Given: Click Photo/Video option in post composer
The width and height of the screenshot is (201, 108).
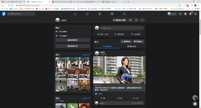Looking at the screenshot, I should tap(103, 34).
